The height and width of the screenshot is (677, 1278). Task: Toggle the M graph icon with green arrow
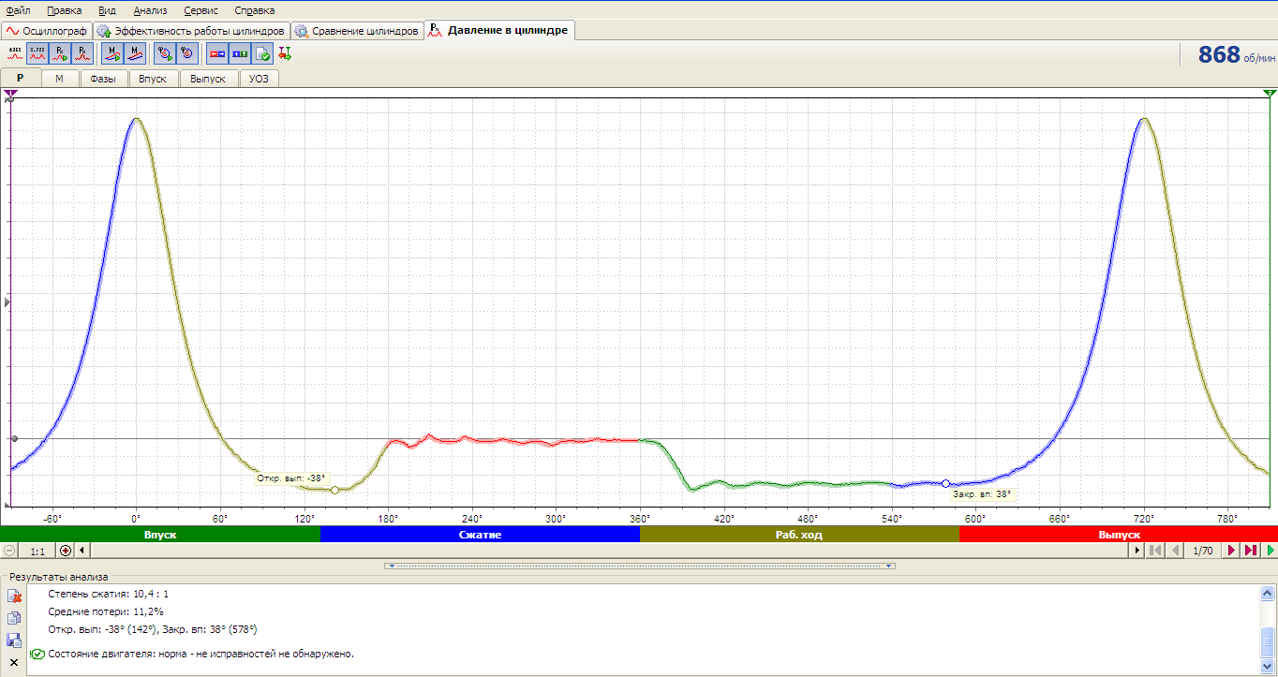click(111, 53)
